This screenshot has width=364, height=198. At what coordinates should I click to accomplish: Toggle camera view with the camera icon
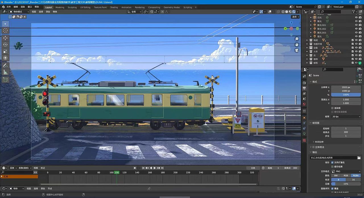pyautogui.click(x=297, y=50)
